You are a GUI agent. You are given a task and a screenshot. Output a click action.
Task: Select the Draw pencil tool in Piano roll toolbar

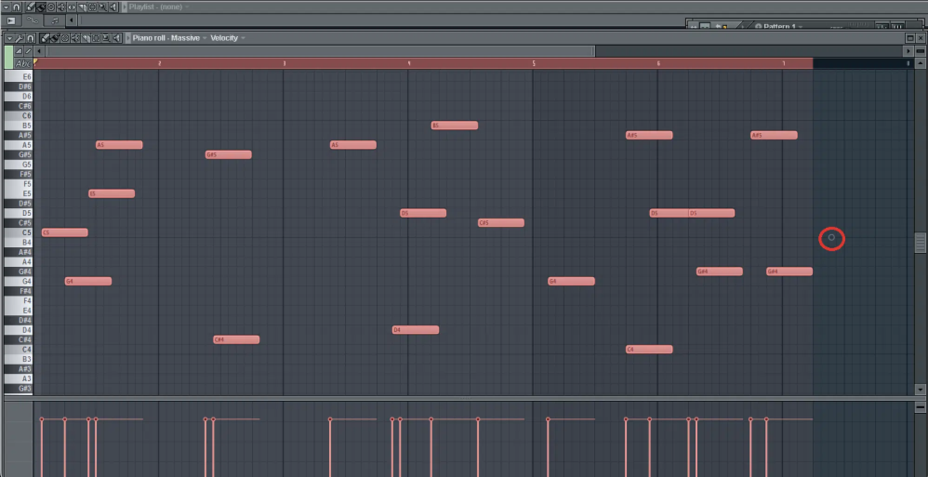click(45, 38)
